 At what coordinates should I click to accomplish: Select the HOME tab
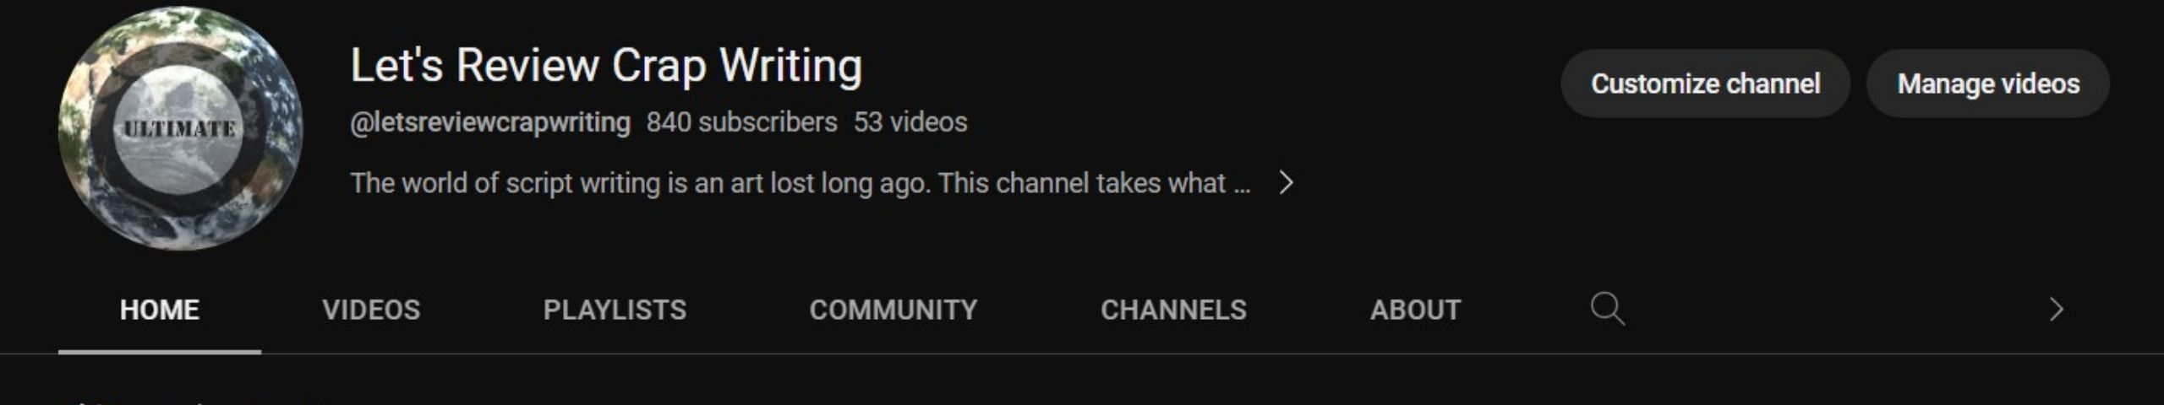160,310
